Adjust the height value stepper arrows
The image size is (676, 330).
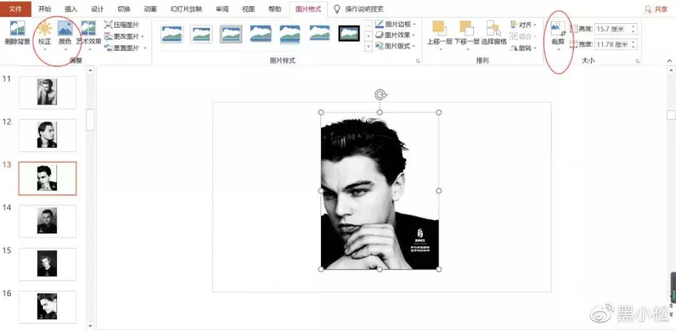point(633,29)
